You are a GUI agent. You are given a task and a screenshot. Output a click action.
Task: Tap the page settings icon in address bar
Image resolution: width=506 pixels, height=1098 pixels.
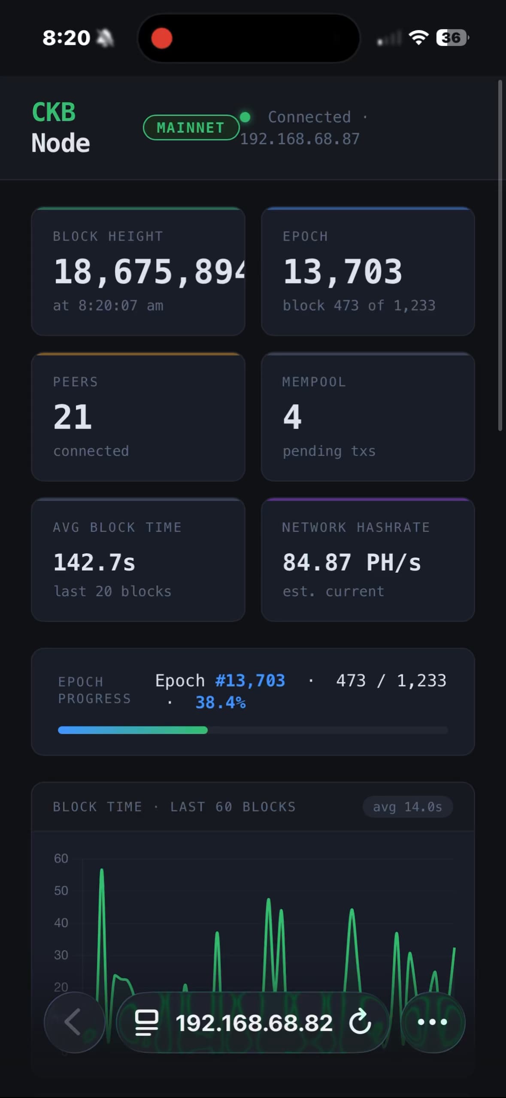[x=146, y=1022]
